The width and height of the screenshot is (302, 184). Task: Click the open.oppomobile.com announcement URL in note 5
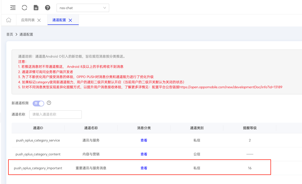tap(231, 87)
